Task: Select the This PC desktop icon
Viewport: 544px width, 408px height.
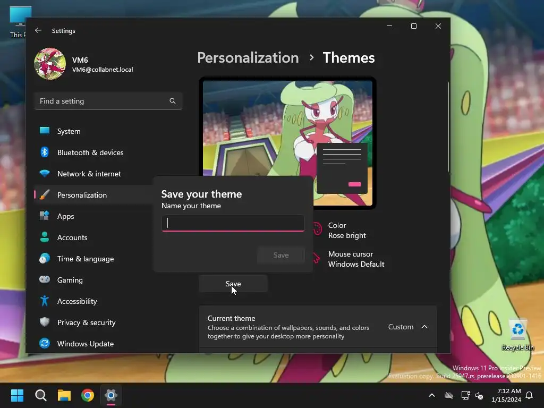Action: (x=19, y=22)
